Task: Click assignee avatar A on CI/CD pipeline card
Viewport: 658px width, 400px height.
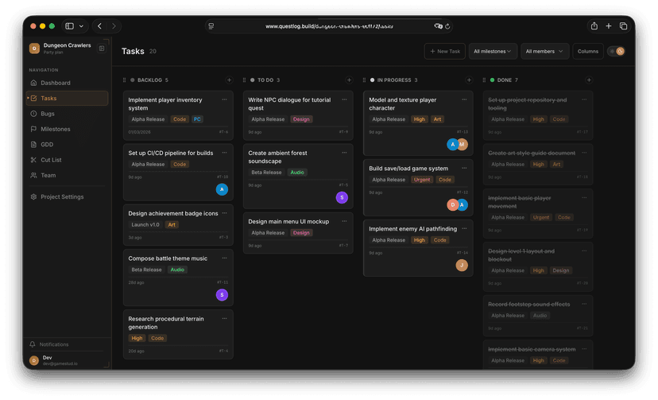Action: click(x=222, y=189)
